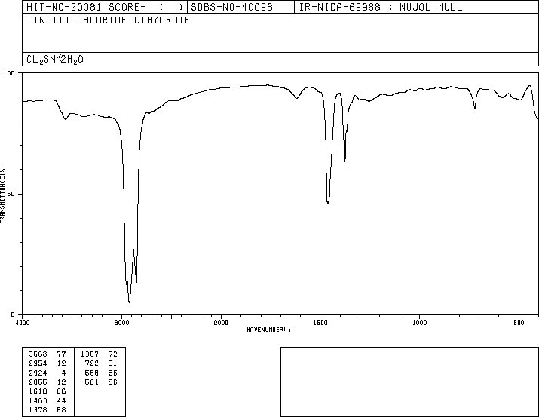Click transmittance value 4 in the peak table
The height and width of the screenshot is (417, 539).
pyautogui.click(x=63, y=373)
